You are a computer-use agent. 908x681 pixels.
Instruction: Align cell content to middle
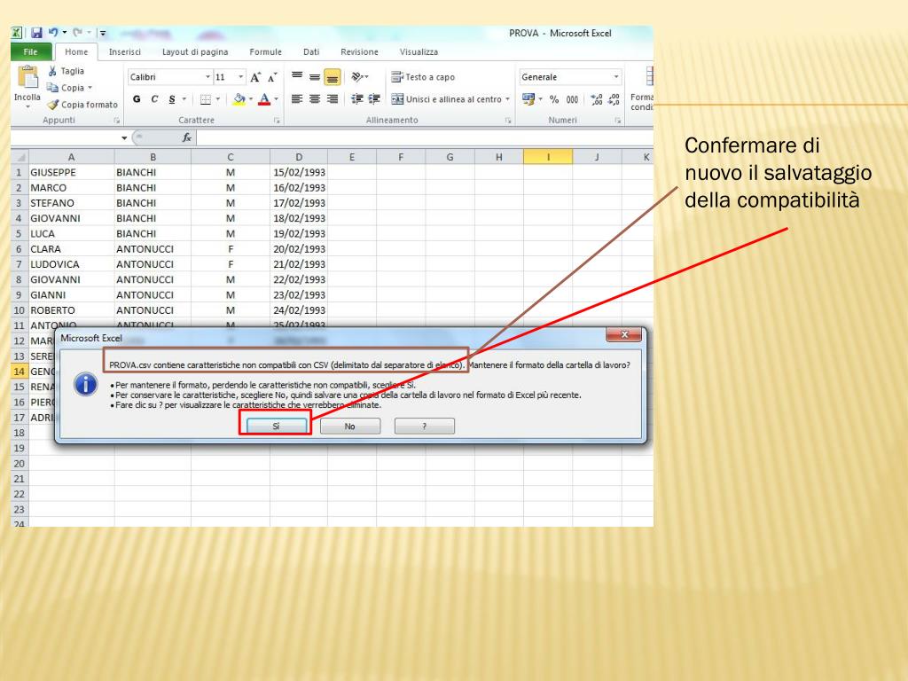[315, 76]
